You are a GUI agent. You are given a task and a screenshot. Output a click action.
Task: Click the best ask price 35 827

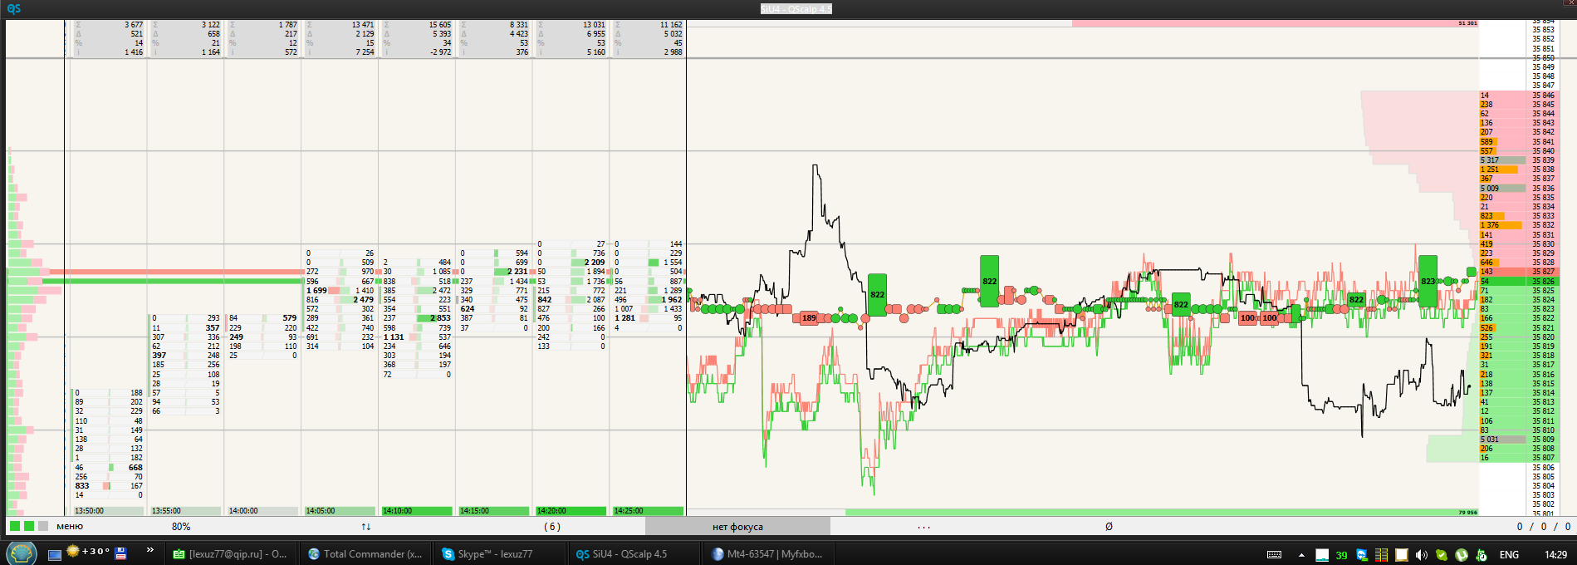(x=1543, y=272)
